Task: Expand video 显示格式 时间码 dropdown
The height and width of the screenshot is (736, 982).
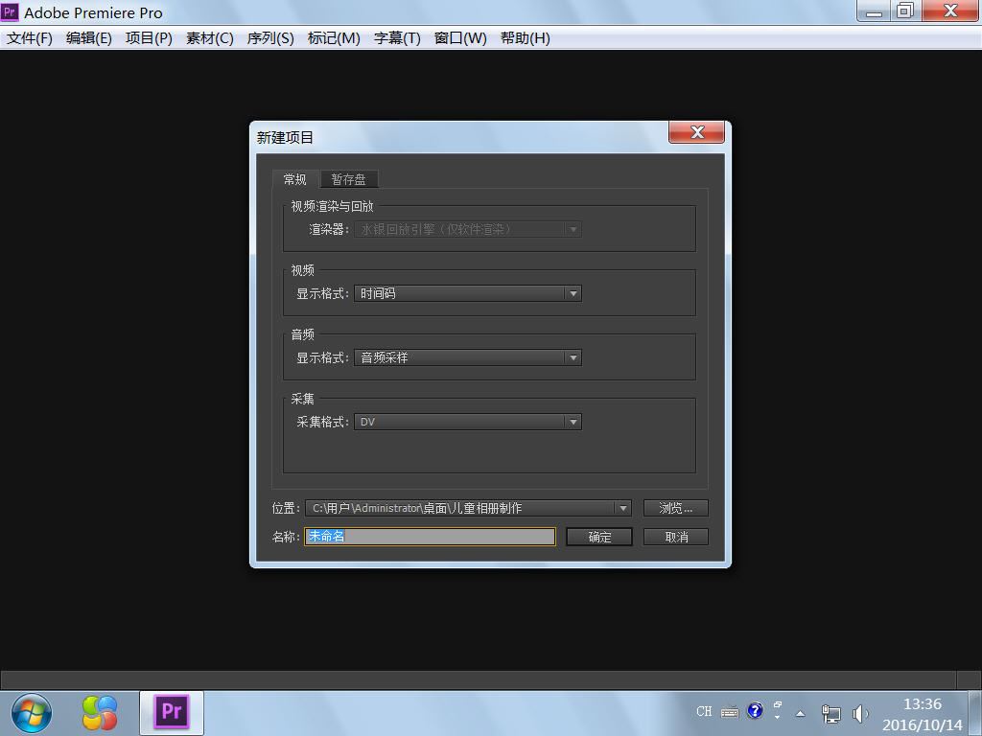Action: 468,293
